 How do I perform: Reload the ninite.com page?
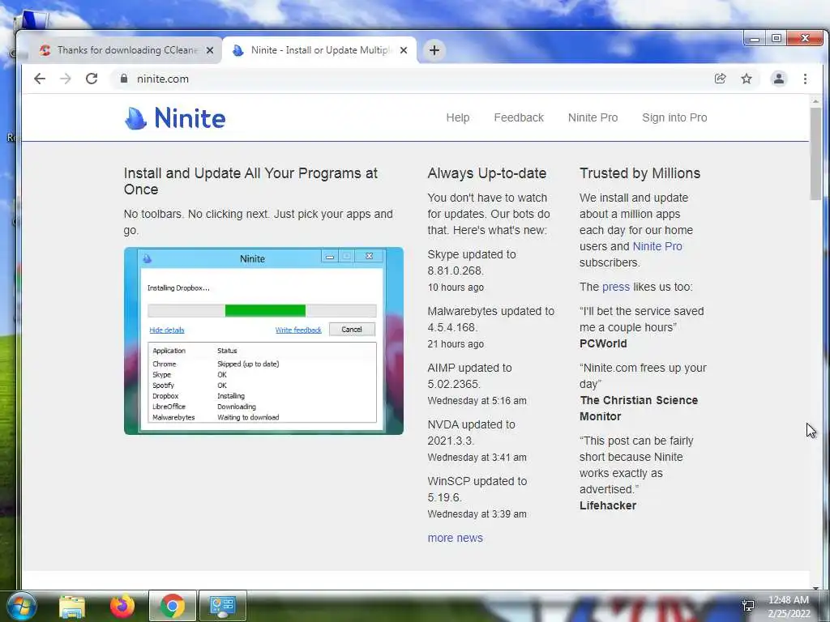coord(92,79)
